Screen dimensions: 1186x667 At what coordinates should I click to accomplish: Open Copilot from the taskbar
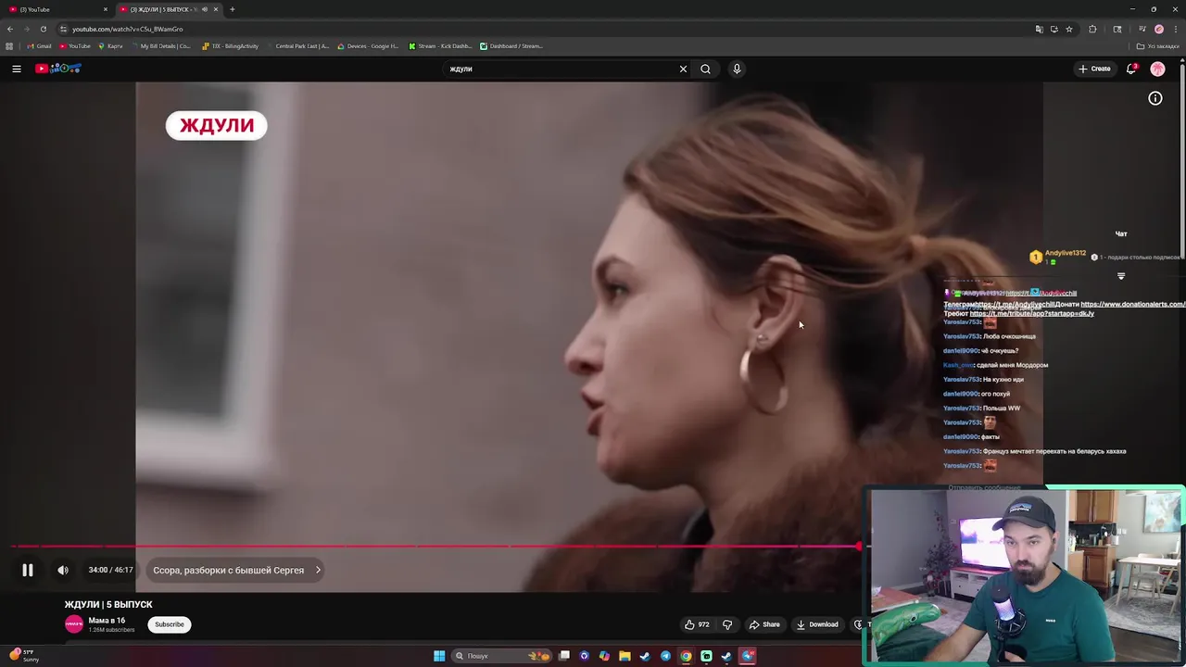pos(604,656)
